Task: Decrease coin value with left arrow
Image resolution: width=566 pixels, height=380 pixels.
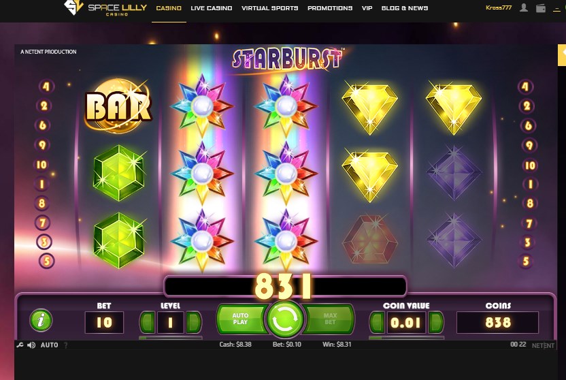Action: (x=377, y=322)
